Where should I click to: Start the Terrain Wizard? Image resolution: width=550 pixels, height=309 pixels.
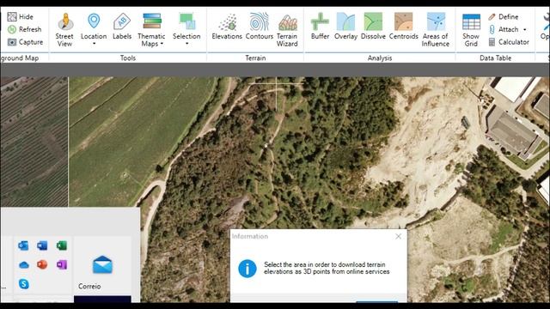coord(287,29)
